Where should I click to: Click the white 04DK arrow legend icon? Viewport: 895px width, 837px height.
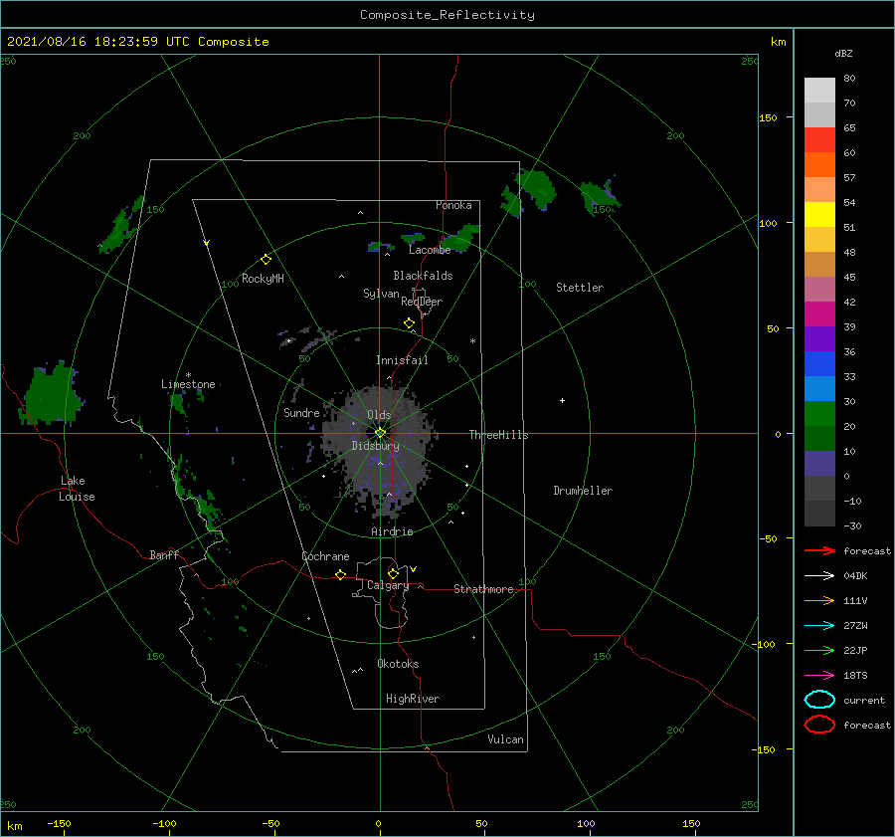(819, 576)
